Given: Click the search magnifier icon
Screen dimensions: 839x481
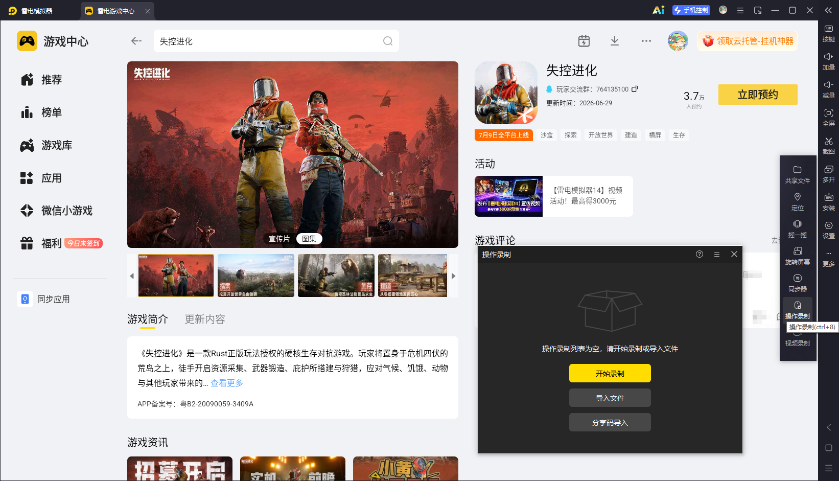Looking at the screenshot, I should (388, 41).
